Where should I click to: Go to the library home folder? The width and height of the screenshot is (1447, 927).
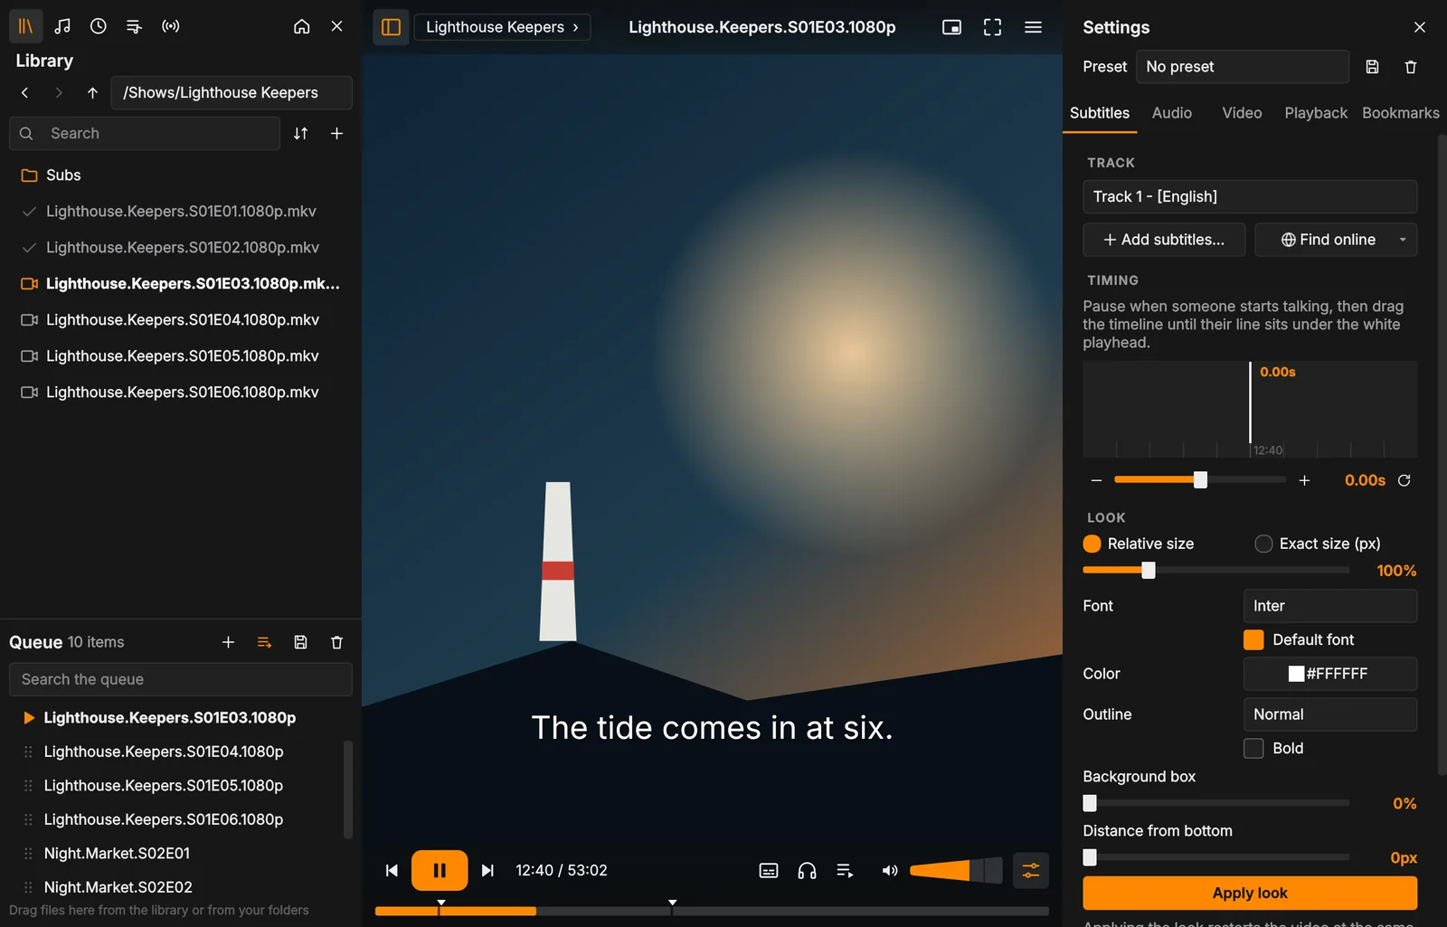tap(302, 26)
